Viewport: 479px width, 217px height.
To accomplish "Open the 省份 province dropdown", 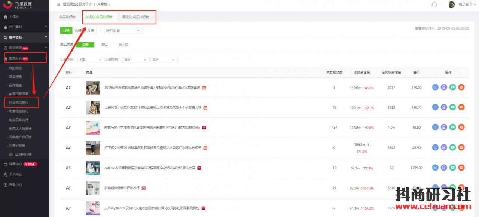I will (x=136, y=59).
